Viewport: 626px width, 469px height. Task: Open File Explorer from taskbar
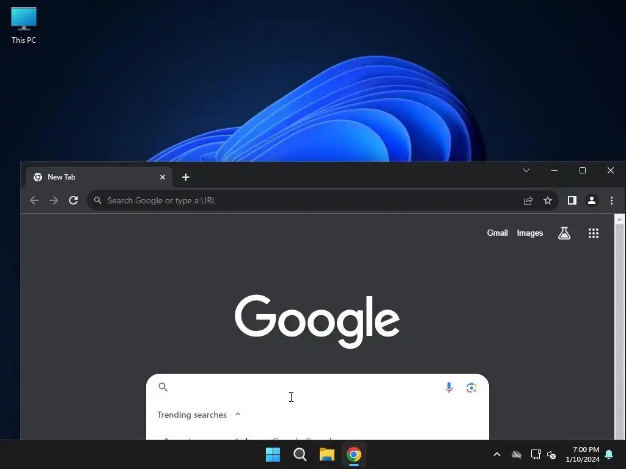tap(326, 454)
